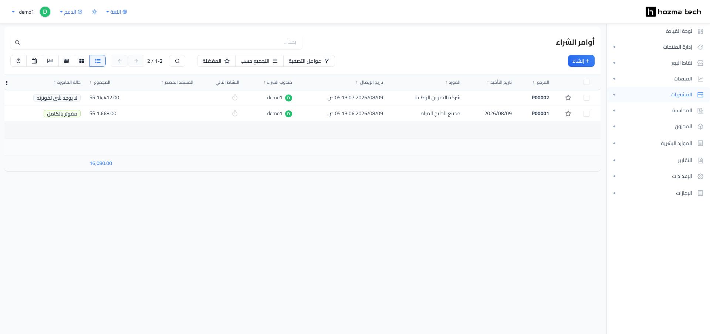
Task: Click total amount SR 14,412.00
Action: pyautogui.click(x=104, y=98)
